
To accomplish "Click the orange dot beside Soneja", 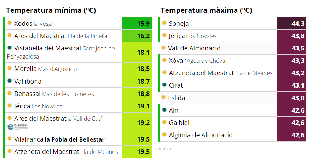I will coord(164,23).
